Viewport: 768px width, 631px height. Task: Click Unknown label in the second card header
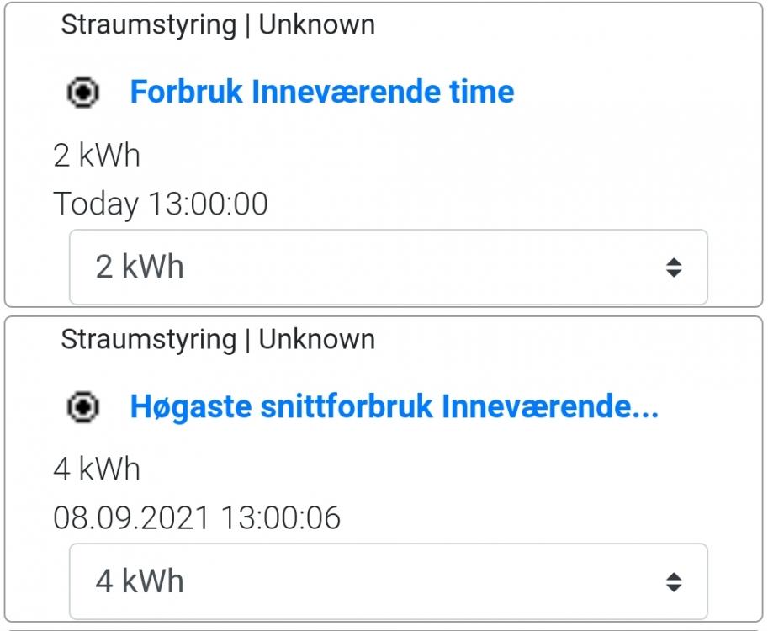click(x=316, y=340)
